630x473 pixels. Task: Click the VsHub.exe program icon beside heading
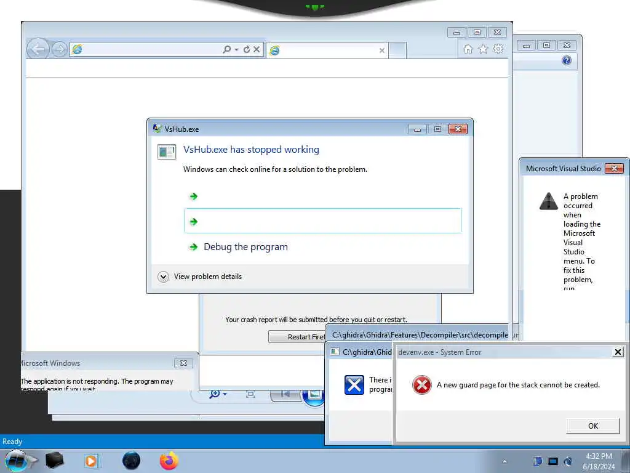click(166, 152)
